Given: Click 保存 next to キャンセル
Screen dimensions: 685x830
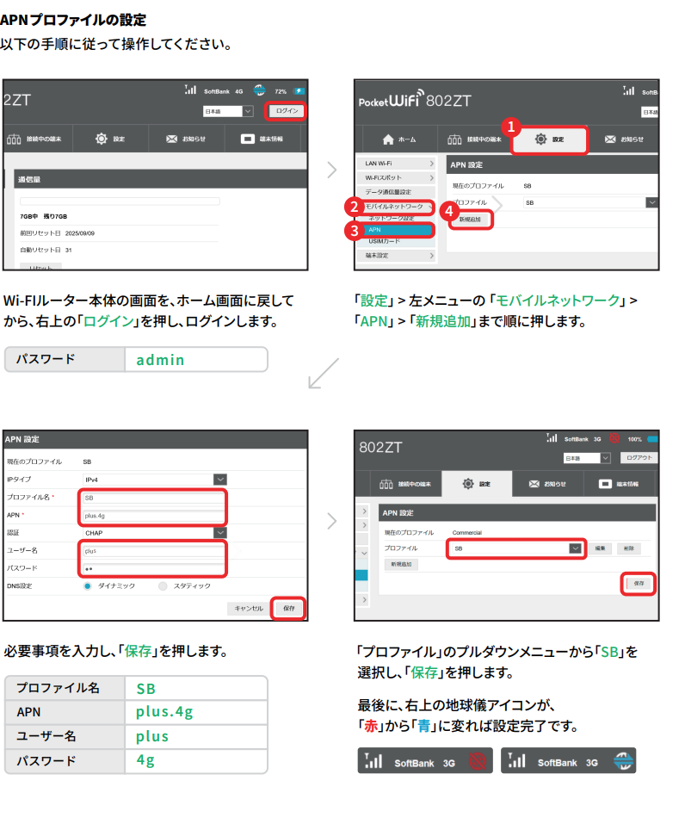Looking at the screenshot, I should 288,608.
